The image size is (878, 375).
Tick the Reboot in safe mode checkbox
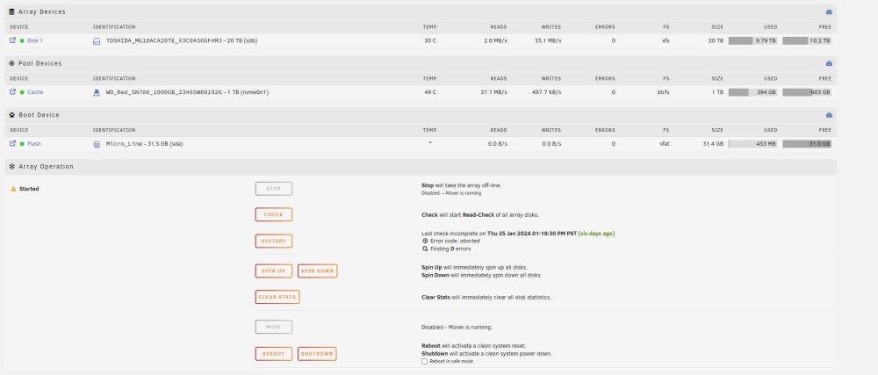[x=424, y=361]
